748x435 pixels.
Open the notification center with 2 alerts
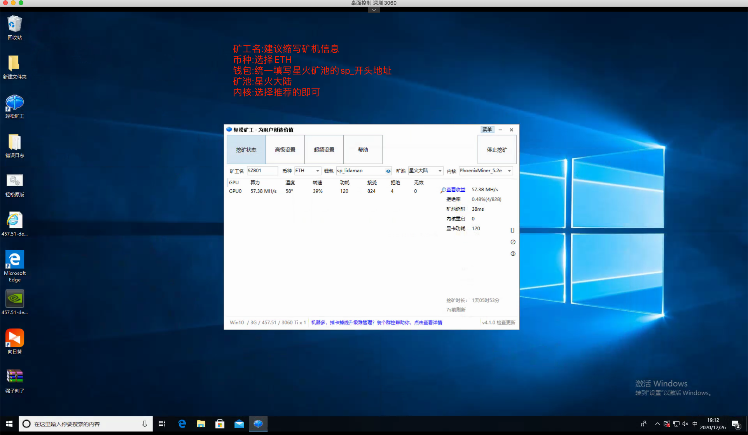click(736, 424)
